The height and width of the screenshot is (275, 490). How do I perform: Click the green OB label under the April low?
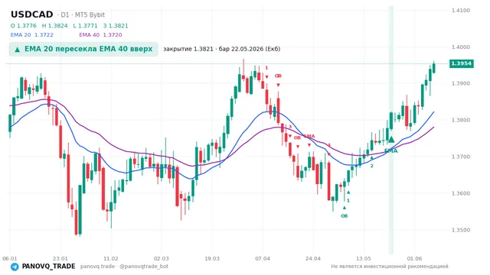pos(344,215)
